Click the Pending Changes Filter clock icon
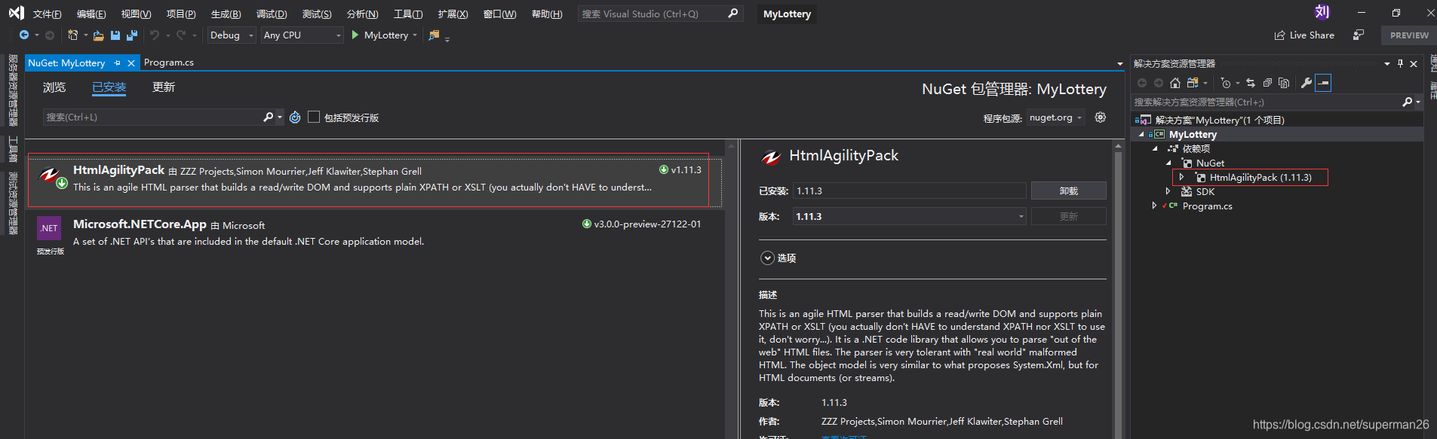Image resolution: width=1437 pixels, height=439 pixels. coord(1226,83)
